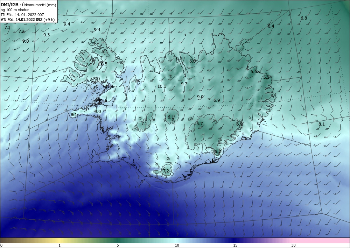Click the 7.3 value on the map
The height and width of the screenshot is (248, 350).
[x=7, y=28]
